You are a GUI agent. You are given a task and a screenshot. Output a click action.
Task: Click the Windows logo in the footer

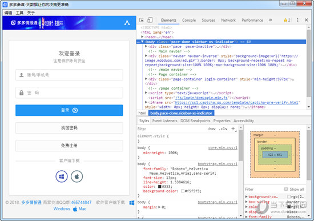pyautogui.click(x=132, y=203)
